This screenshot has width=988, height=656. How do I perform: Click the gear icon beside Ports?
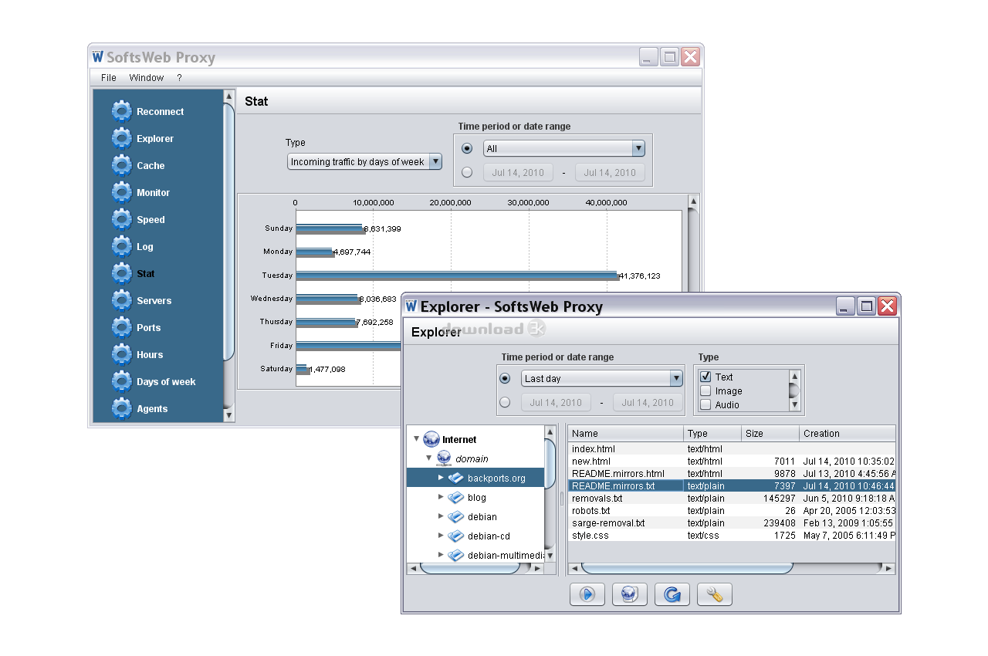[x=121, y=327]
